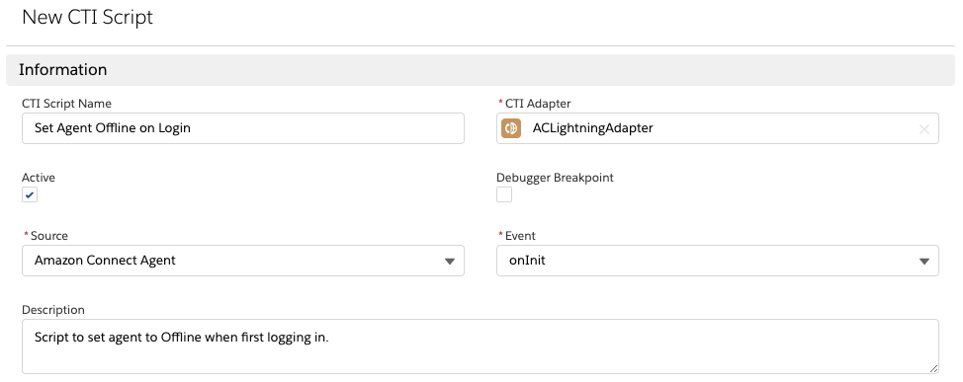Click inside the Description text area

point(481,346)
